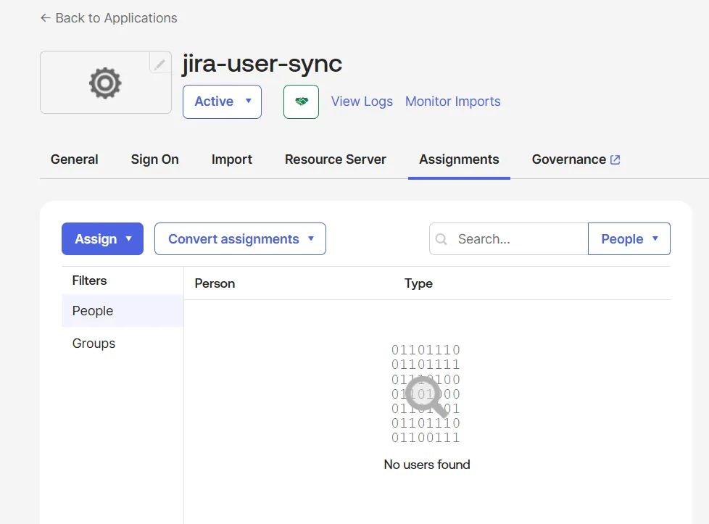Select the People filter
709x524 pixels.
[x=123, y=311]
